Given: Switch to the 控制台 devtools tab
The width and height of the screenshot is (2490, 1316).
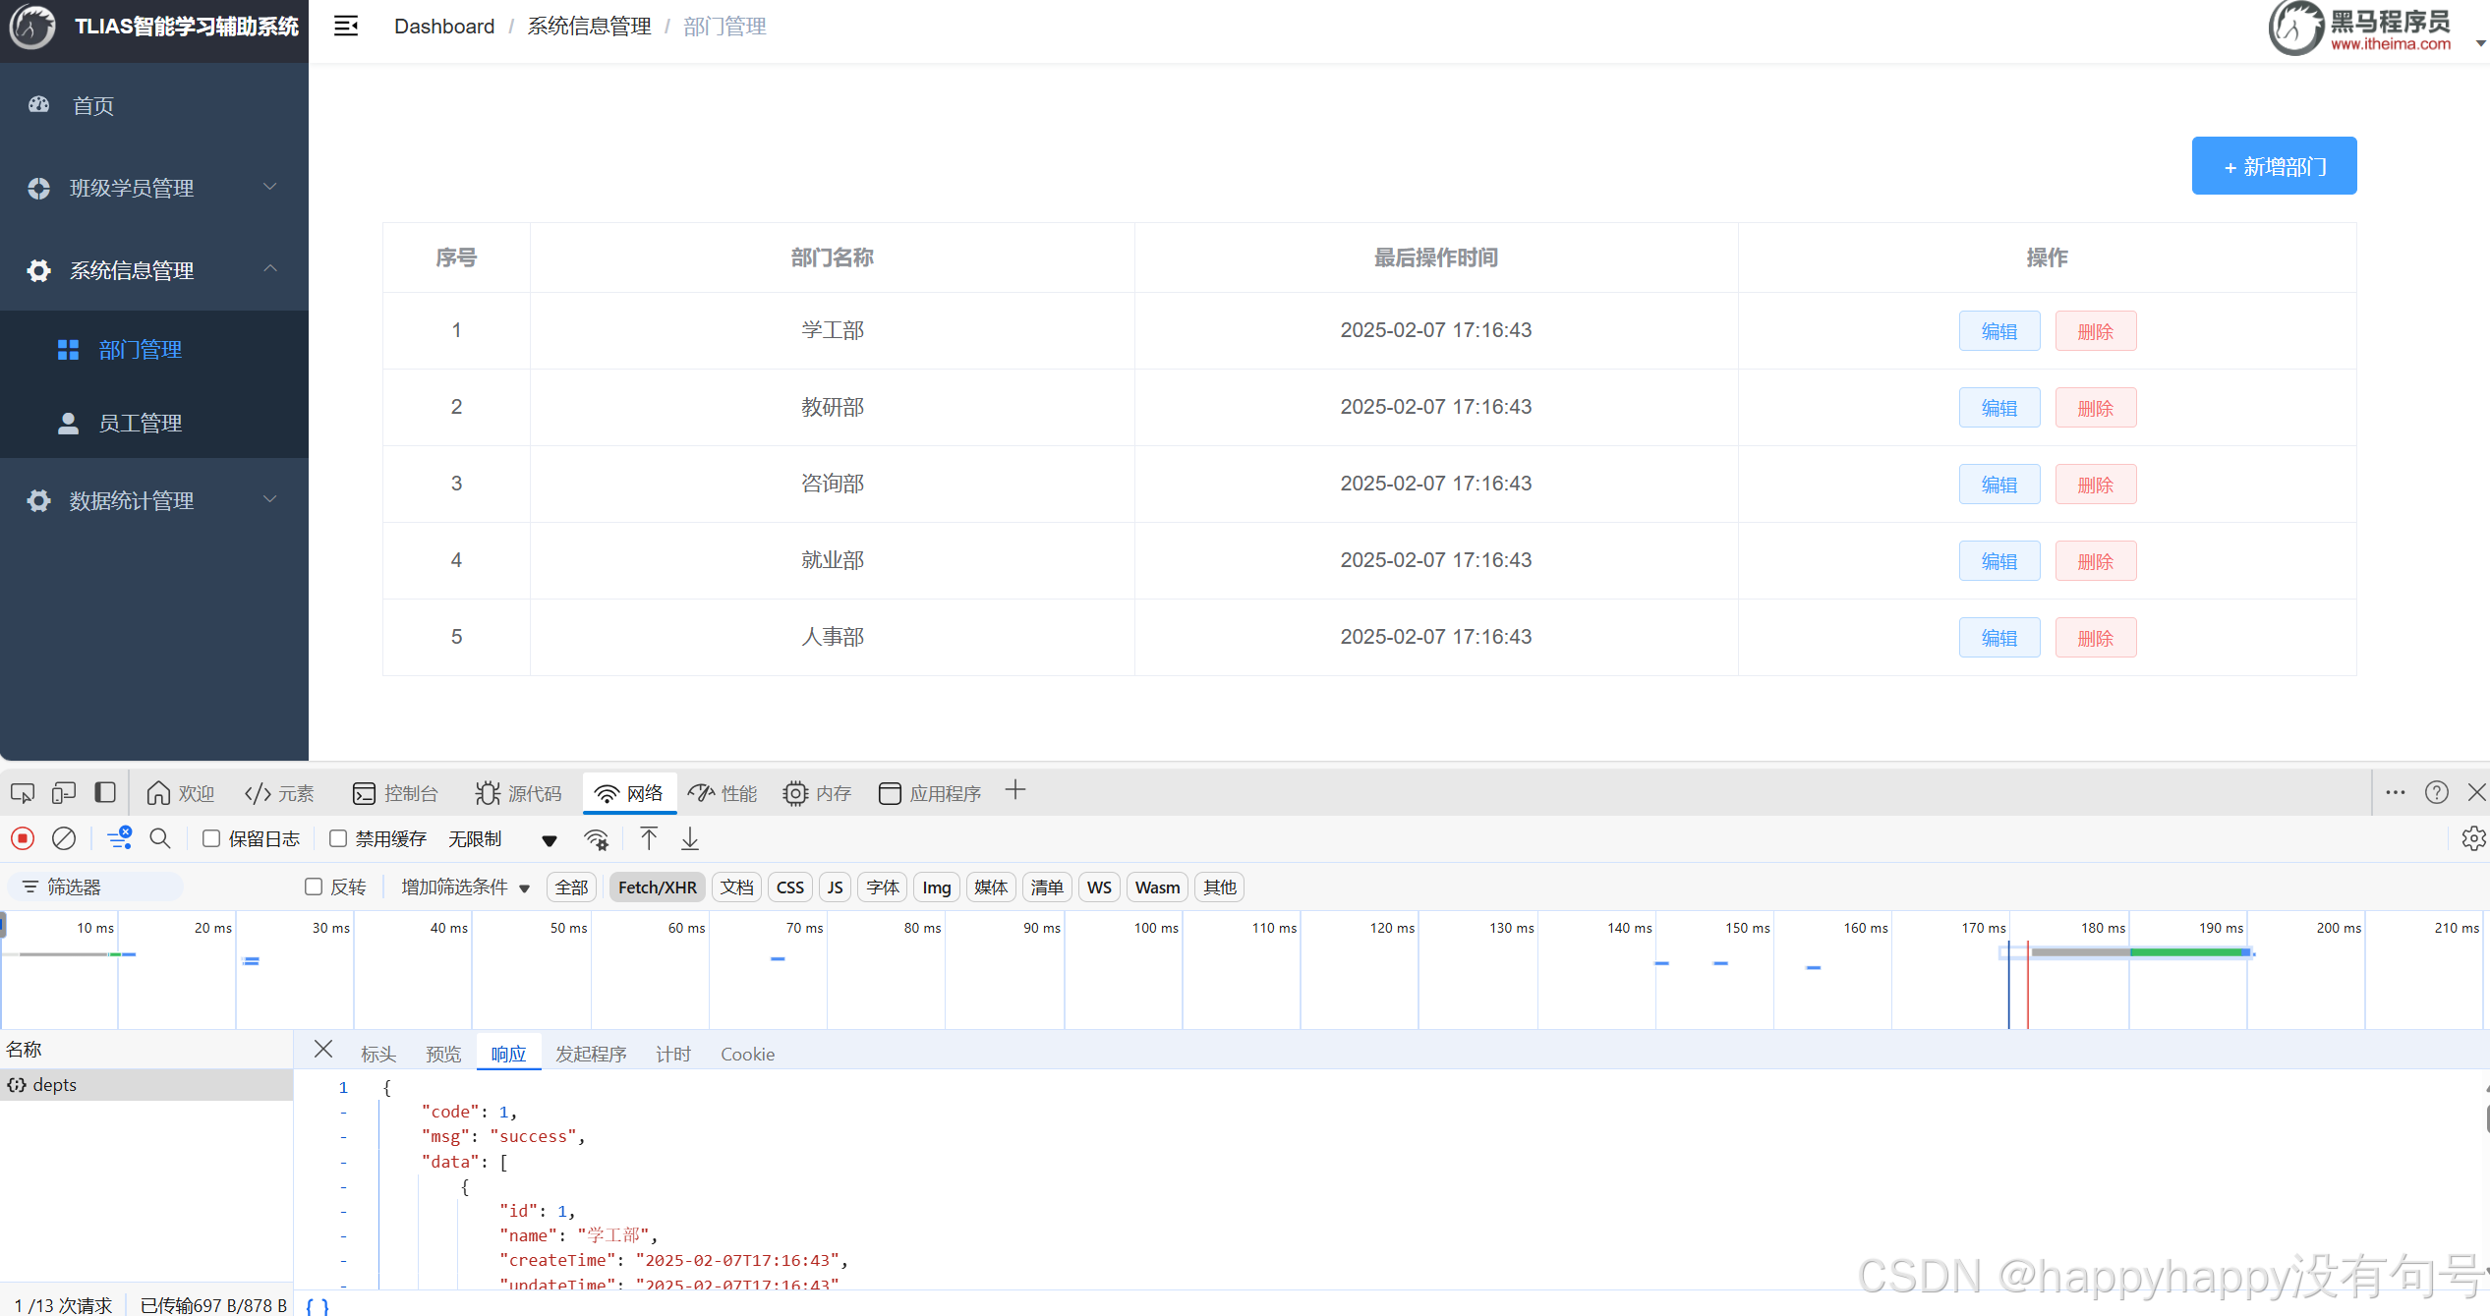Looking at the screenshot, I should pos(396,793).
